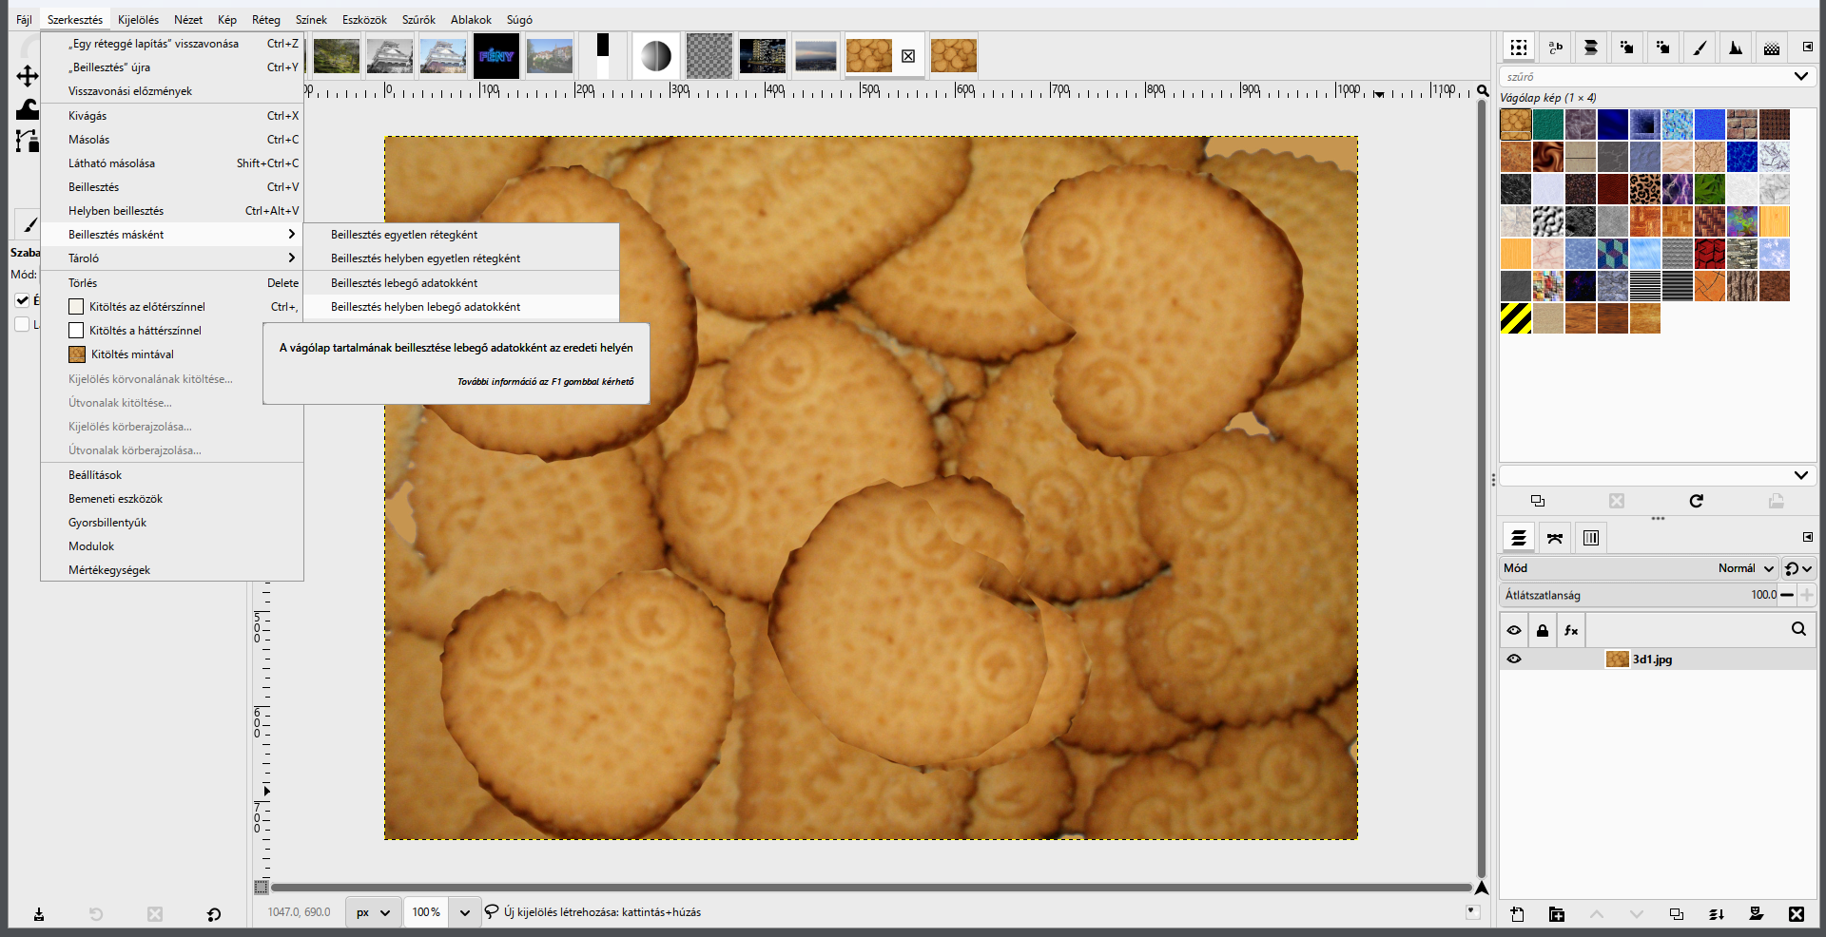This screenshot has width=1826, height=937.
Task: Expand the pattern filter dropdown
Action: click(1800, 76)
